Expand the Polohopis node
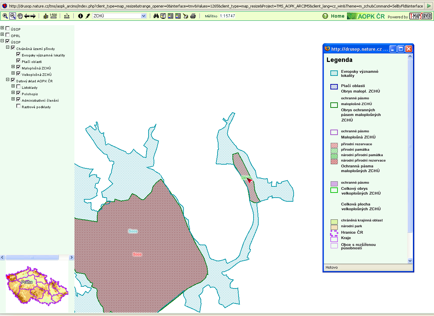This screenshot has height=316, width=434. (13, 93)
